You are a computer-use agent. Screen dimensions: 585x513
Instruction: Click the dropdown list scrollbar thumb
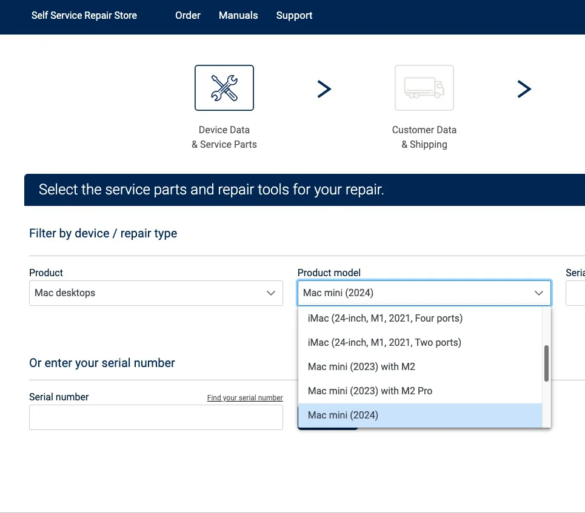point(546,363)
